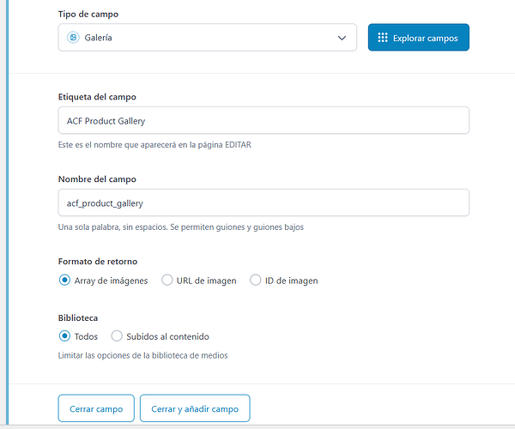The height and width of the screenshot is (429, 515).
Task: Click the ID de imagen label text
Action: 292,281
